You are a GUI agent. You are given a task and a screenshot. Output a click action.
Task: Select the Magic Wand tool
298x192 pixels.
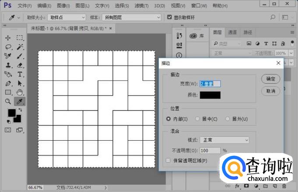click(x=20, y=47)
